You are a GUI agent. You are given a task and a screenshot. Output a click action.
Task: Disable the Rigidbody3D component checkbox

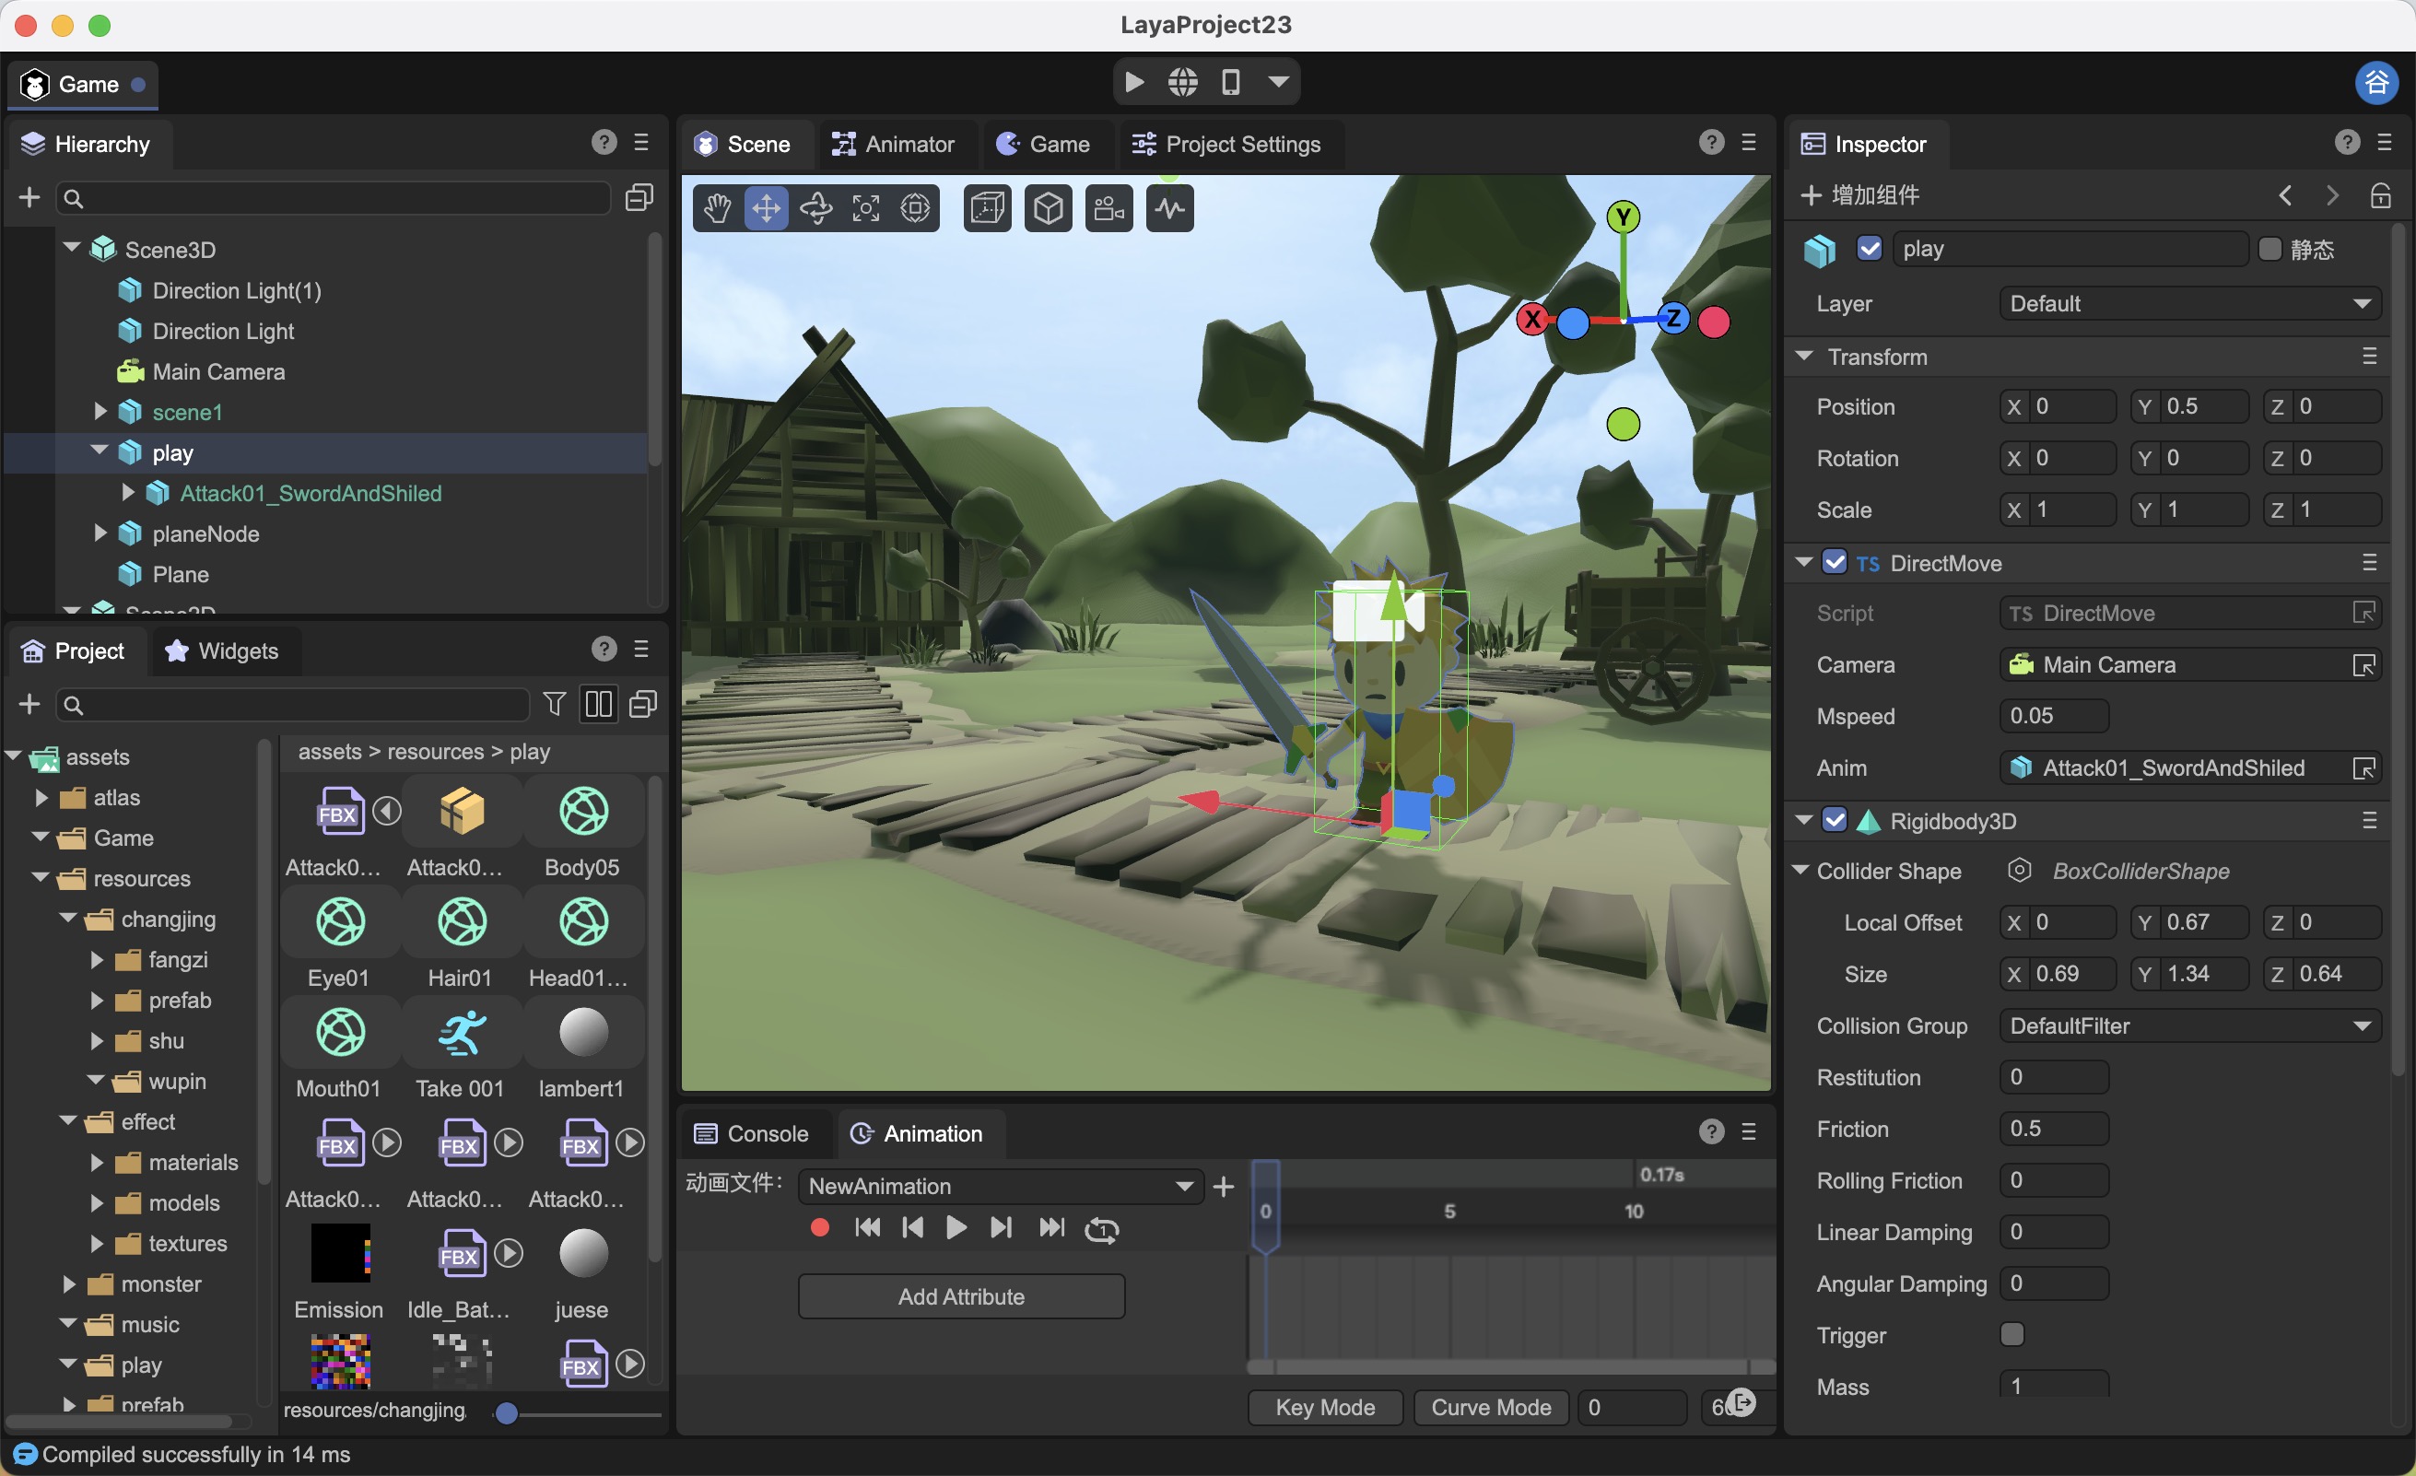[x=1835, y=821]
